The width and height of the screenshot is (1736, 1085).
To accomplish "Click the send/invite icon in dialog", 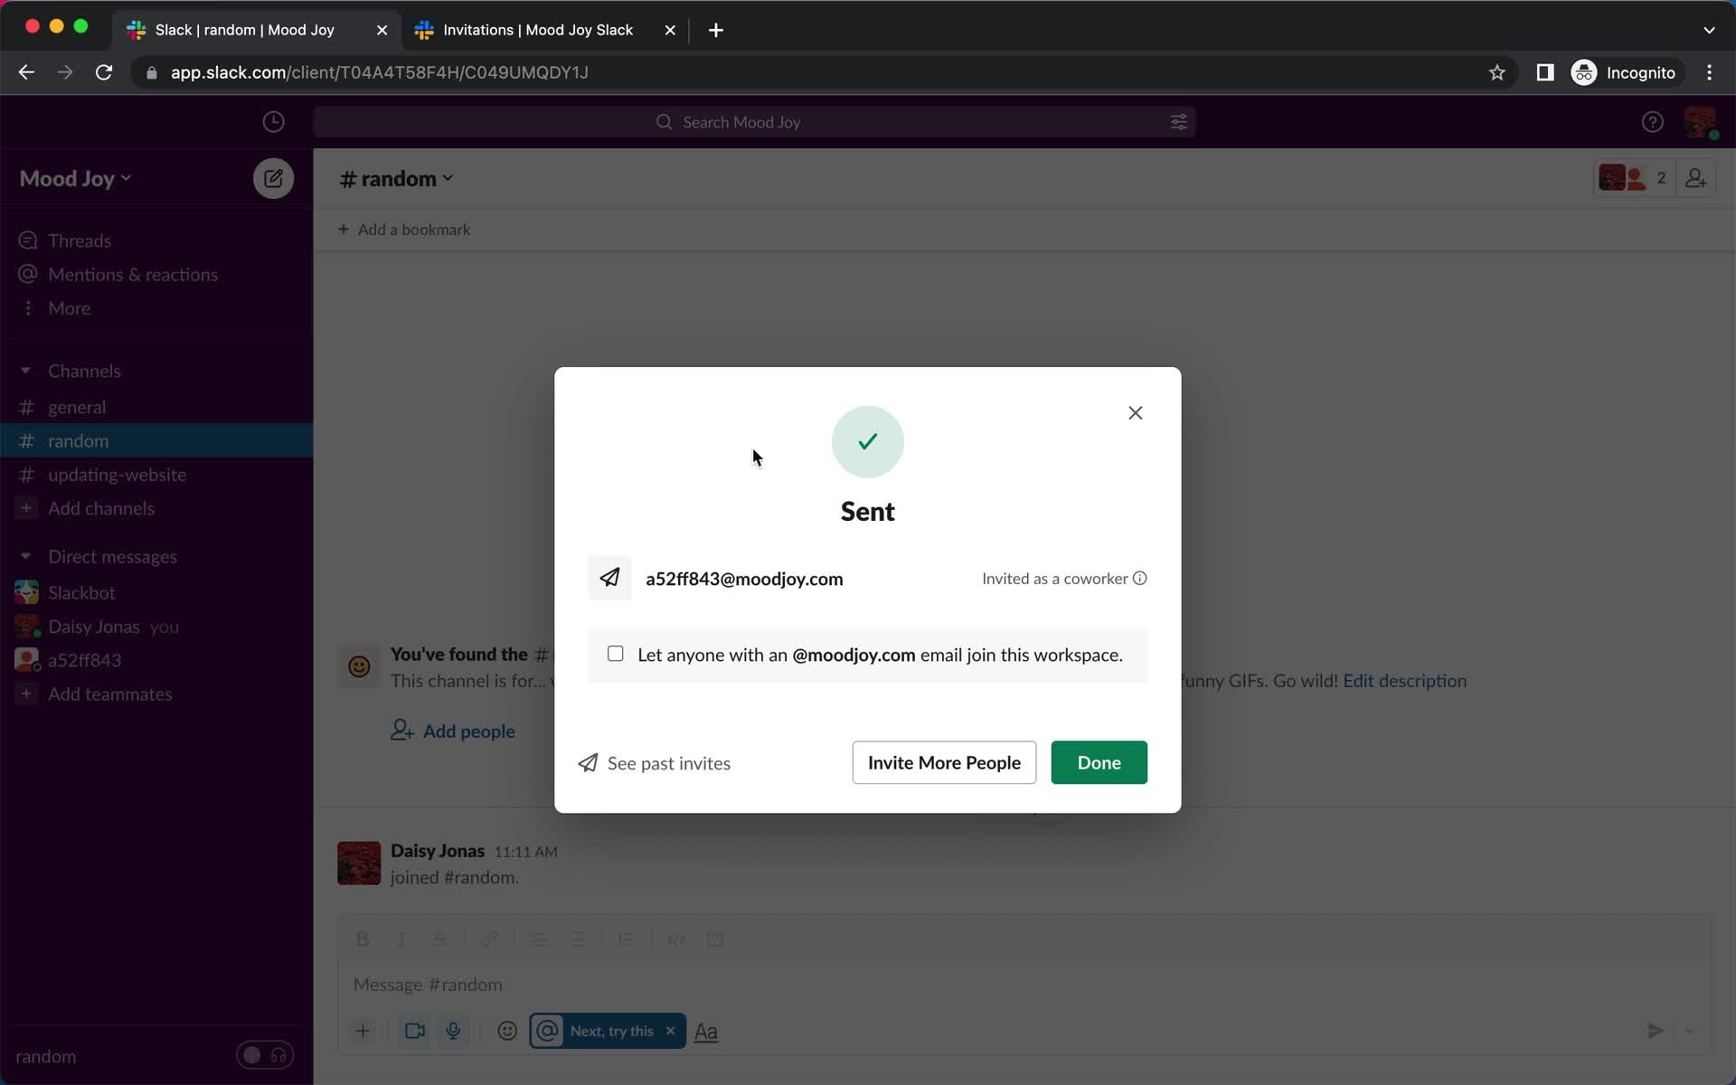I will point(610,578).
